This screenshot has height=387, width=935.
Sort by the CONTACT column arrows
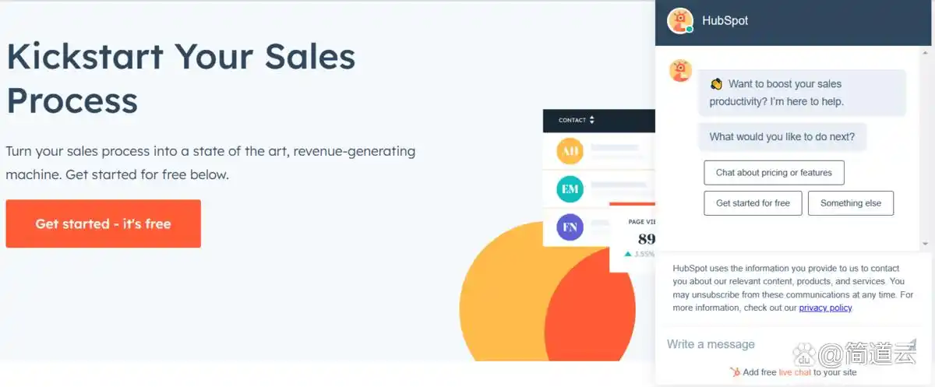click(x=591, y=120)
